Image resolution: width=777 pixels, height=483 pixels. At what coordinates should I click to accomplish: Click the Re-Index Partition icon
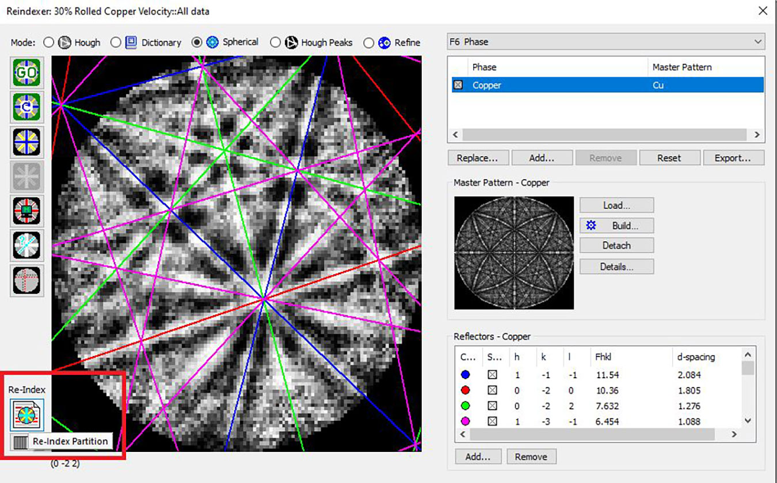pos(26,415)
